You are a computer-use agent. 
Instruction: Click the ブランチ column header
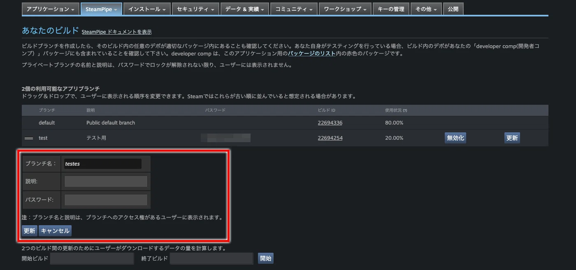pyautogui.click(x=47, y=111)
